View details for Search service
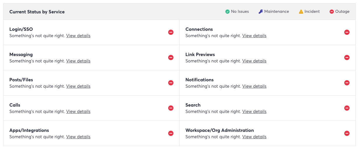The width and height of the screenshot is (358, 149). click(x=254, y=112)
